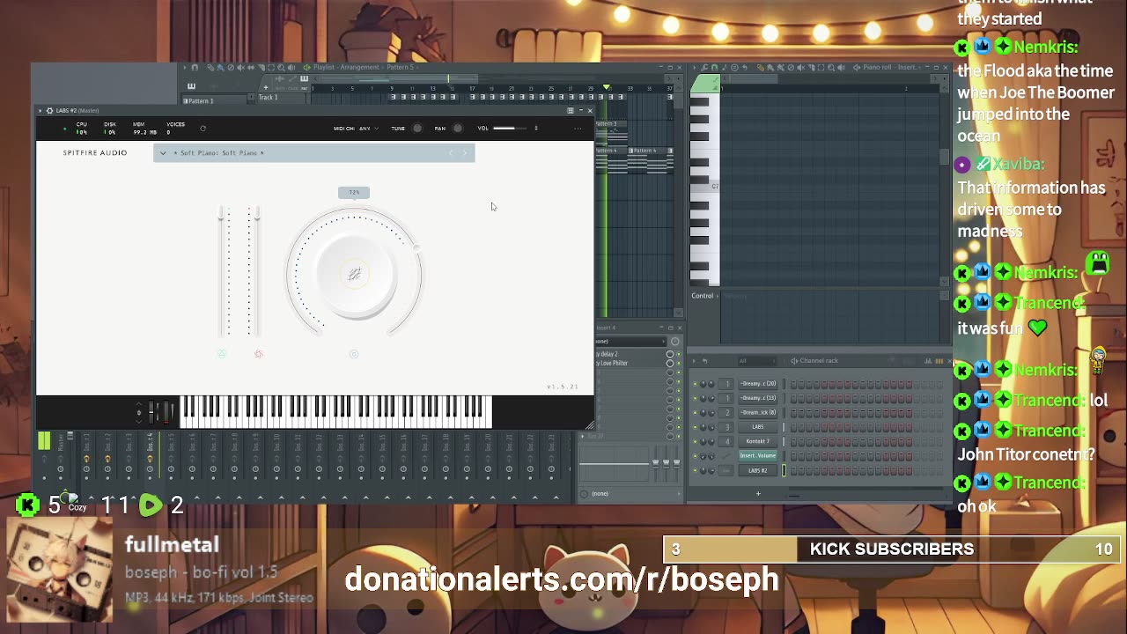Click the refresh icon next to VOICES
Image resolution: width=1127 pixels, height=634 pixels.
[203, 129]
